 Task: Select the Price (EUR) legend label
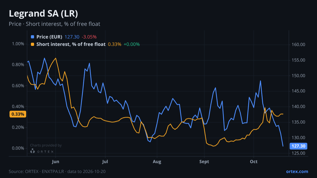click(x=49, y=37)
